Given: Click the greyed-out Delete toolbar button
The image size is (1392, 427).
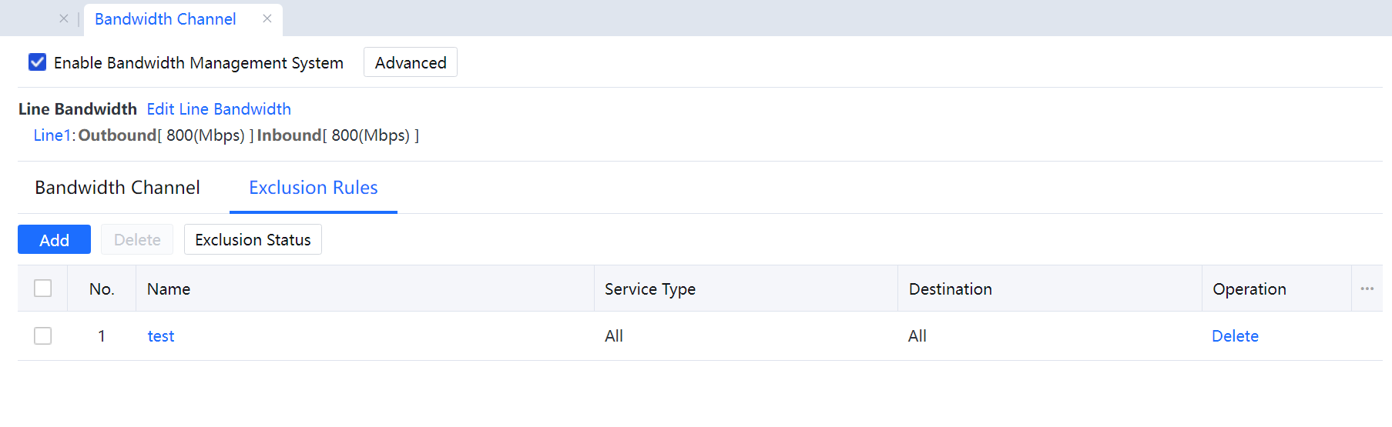Looking at the screenshot, I should [x=137, y=240].
